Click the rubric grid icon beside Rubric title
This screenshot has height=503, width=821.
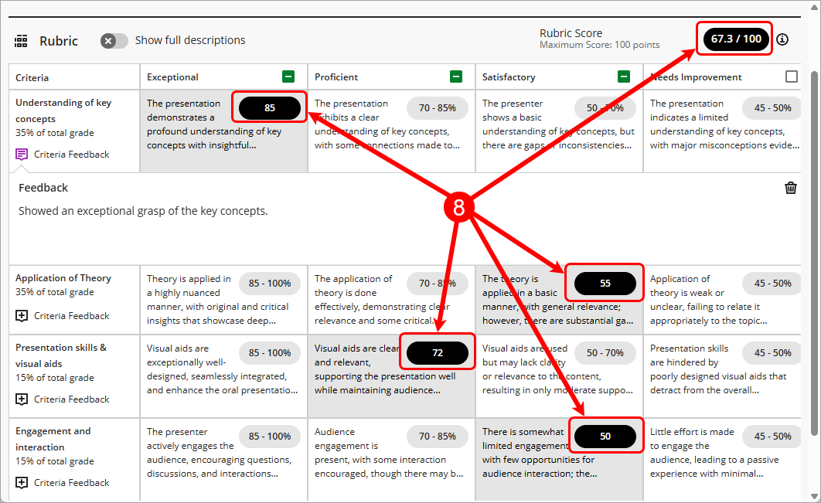(x=22, y=41)
